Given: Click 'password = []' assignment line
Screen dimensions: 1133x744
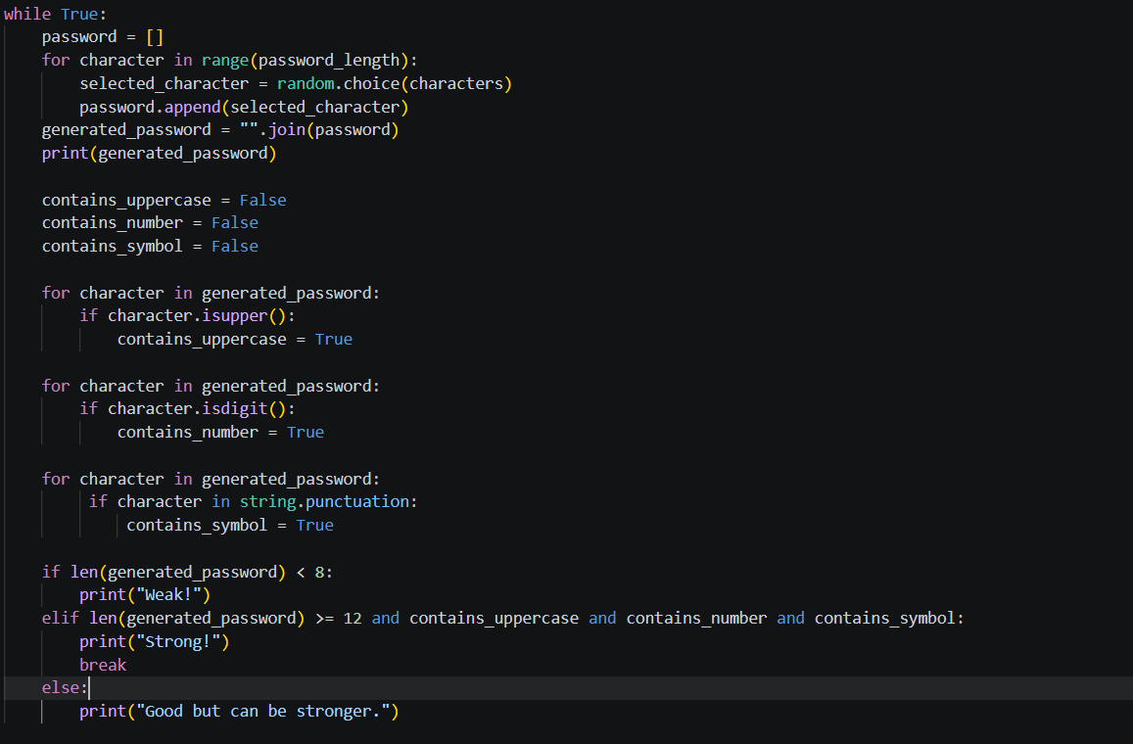Looking at the screenshot, I should (x=103, y=37).
